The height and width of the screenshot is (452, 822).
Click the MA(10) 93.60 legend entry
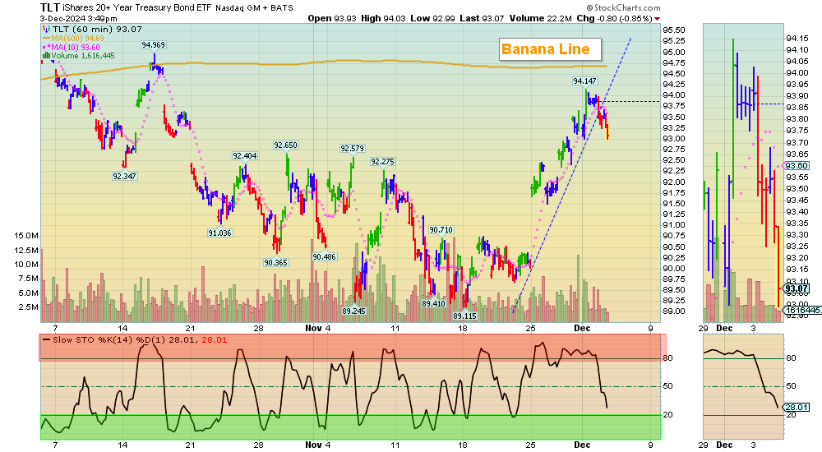coord(71,47)
